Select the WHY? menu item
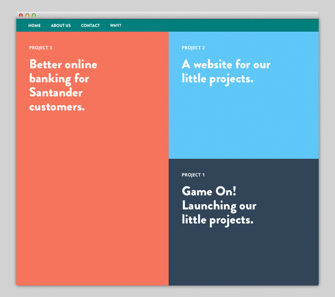 [x=116, y=26]
